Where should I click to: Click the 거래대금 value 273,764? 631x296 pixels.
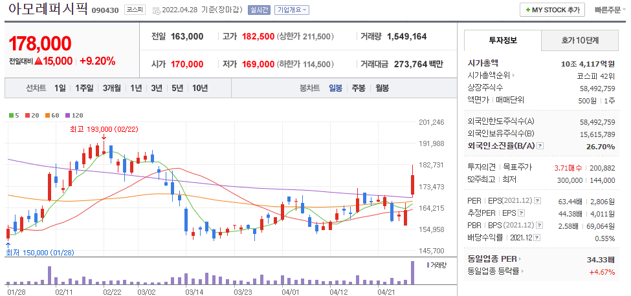410,64
